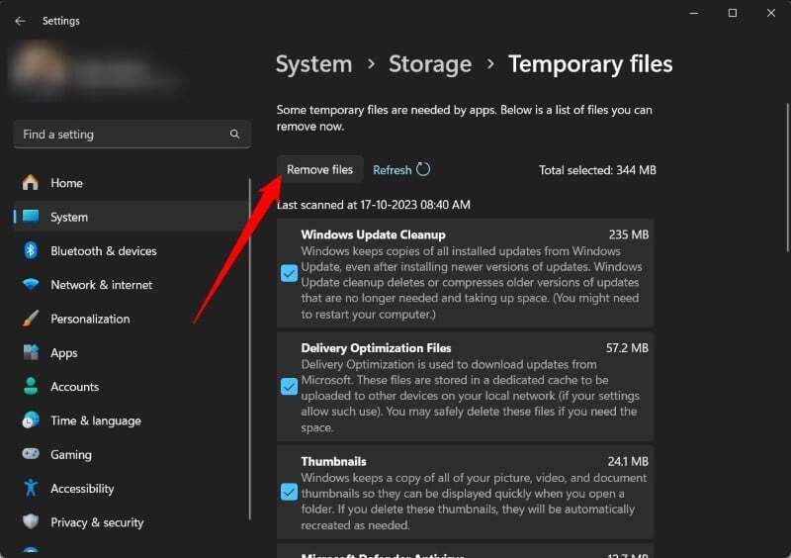This screenshot has width=791, height=558.
Task: Click the 'Last scanned at 17-10-2023' text
Action: (x=374, y=205)
